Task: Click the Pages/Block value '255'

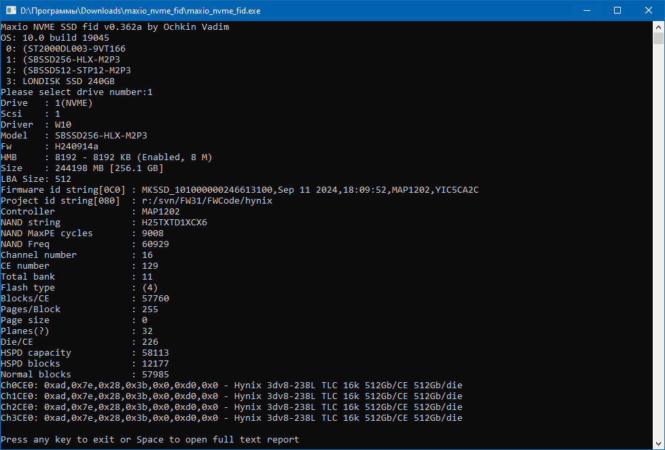Action: (150, 310)
